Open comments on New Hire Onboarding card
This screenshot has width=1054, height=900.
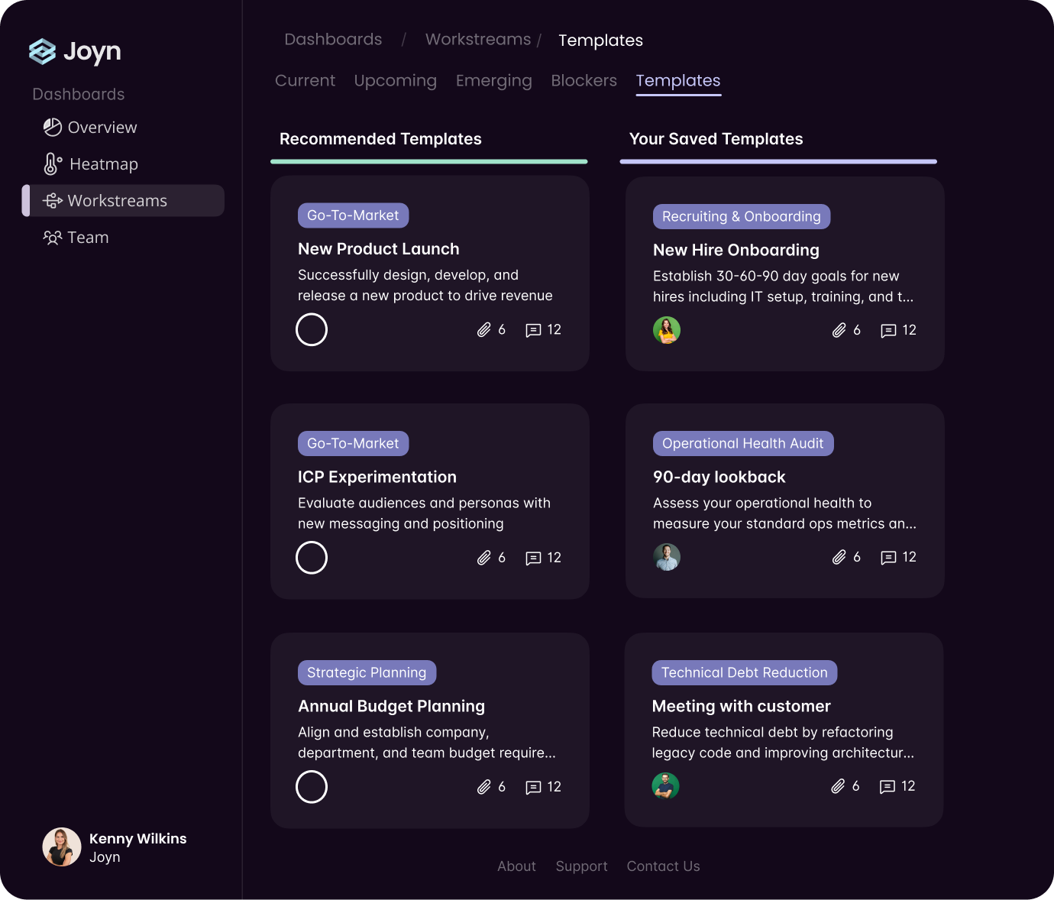[887, 330]
